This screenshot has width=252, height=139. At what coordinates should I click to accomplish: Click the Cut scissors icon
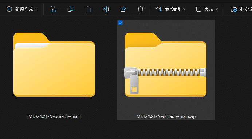pyautogui.click(x=53, y=9)
